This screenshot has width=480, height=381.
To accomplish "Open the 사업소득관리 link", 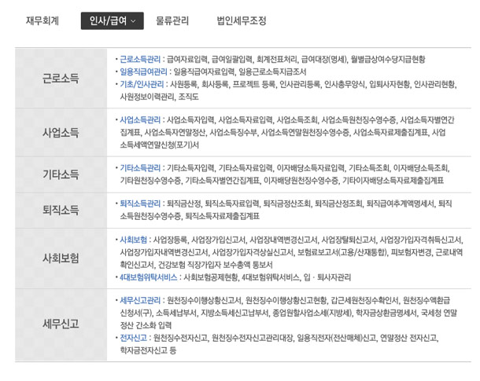I will click(140, 119).
